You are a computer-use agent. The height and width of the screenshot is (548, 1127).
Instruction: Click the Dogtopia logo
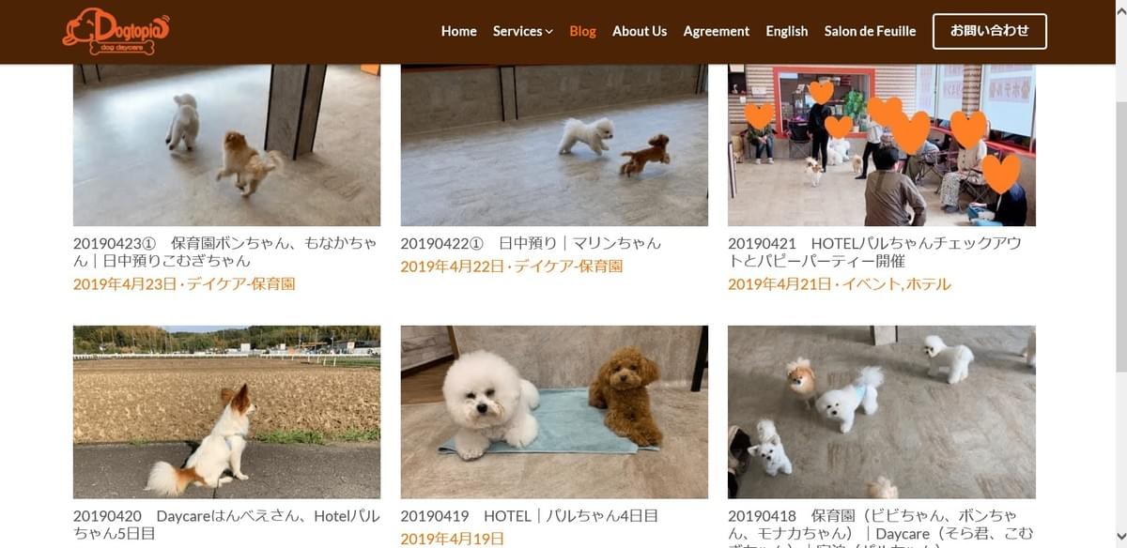116,31
